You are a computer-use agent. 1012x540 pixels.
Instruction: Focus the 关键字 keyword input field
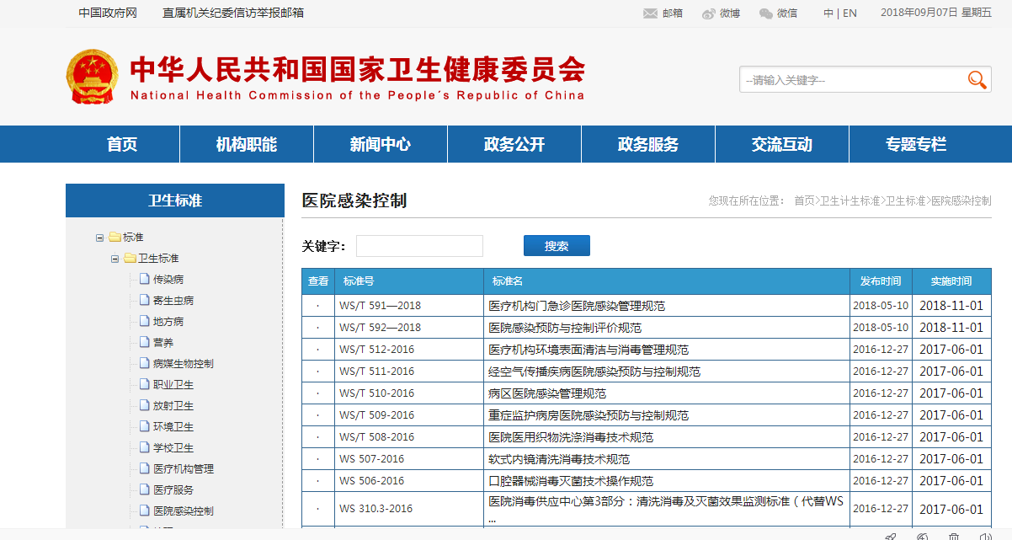click(x=419, y=246)
